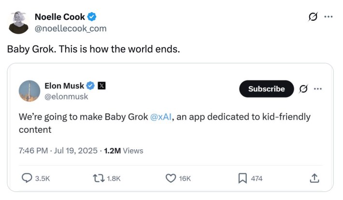Click the reply comment icon
This screenshot has height=200, width=343.
point(28,178)
